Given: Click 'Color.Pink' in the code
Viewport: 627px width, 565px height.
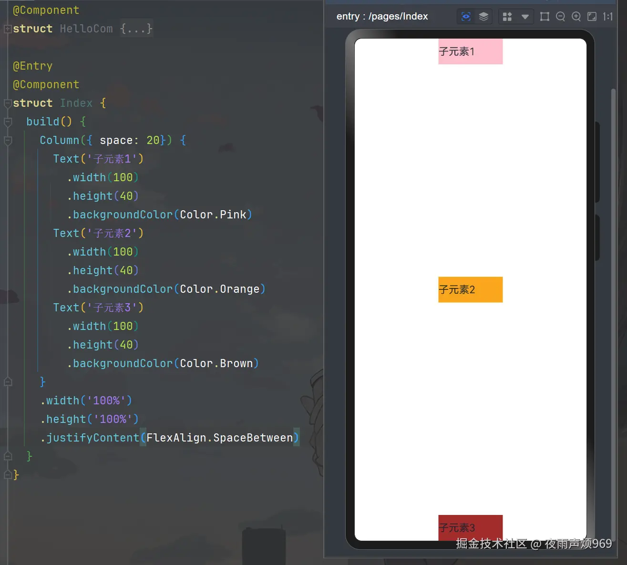Looking at the screenshot, I should 213,215.
